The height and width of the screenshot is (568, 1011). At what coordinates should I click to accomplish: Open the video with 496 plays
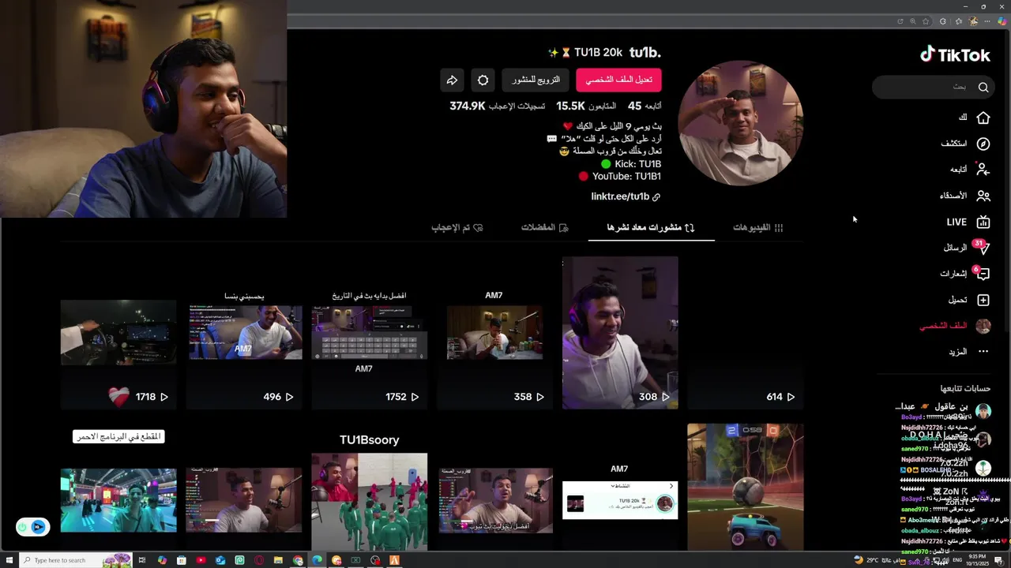click(244, 333)
